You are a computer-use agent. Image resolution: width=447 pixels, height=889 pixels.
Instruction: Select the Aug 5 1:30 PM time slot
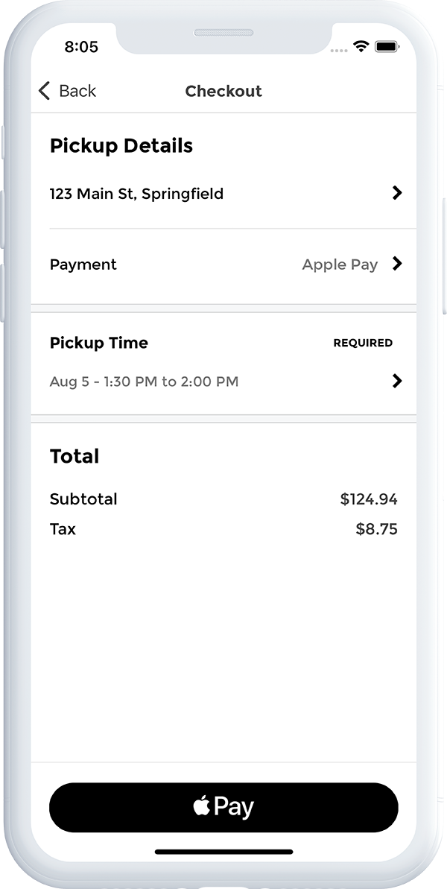click(x=144, y=382)
